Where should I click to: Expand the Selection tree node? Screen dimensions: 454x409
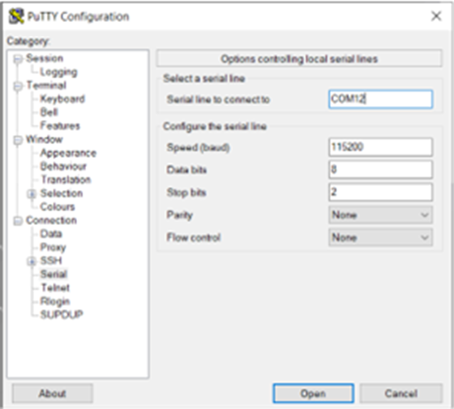pos(32,193)
